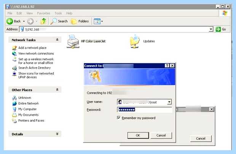Close the Connect to dialog
The image size is (236, 154).
(172, 66)
